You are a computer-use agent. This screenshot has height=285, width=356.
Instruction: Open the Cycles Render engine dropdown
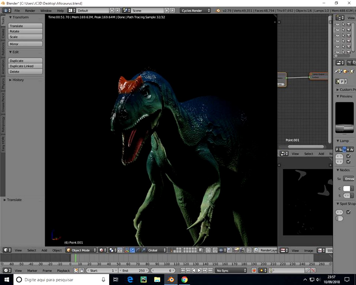point(195,11)
